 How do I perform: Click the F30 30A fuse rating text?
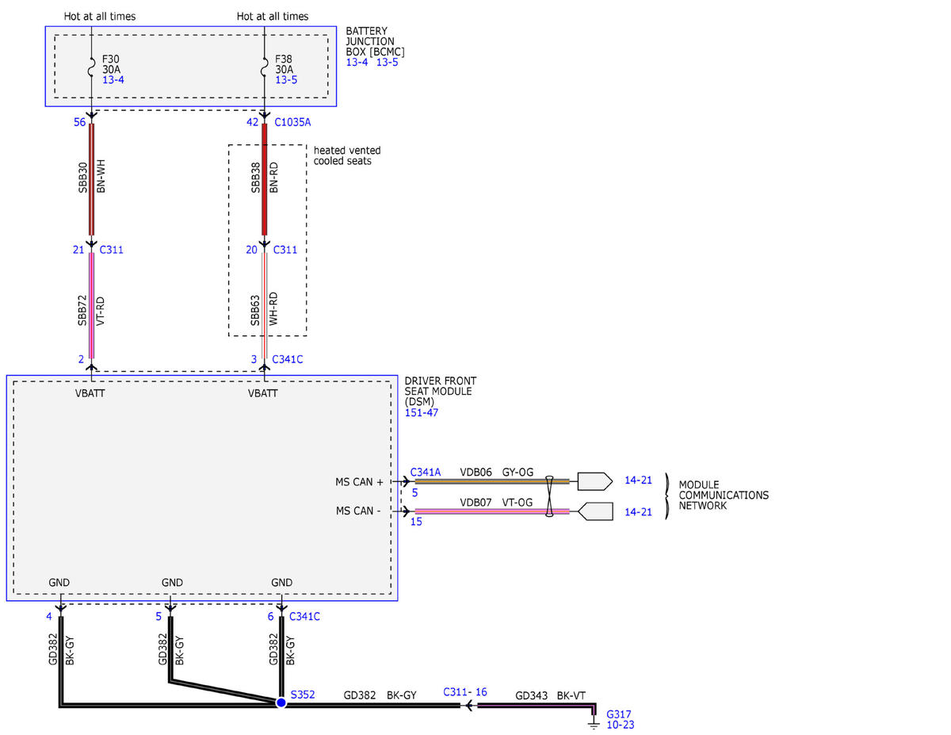point(111,64)
